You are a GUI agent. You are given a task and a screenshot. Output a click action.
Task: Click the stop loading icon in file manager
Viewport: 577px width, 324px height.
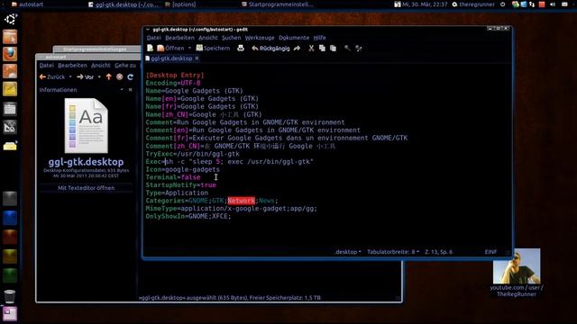(x=120, y=76)
